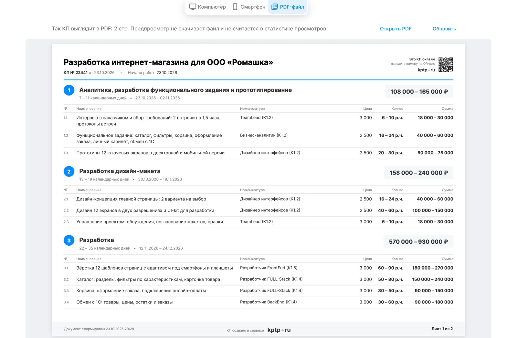This screenshot has height=338, width=517.
Task: Click the row Интервью с заказчиком и сбор требований
Action: click(x=258, y=121)
